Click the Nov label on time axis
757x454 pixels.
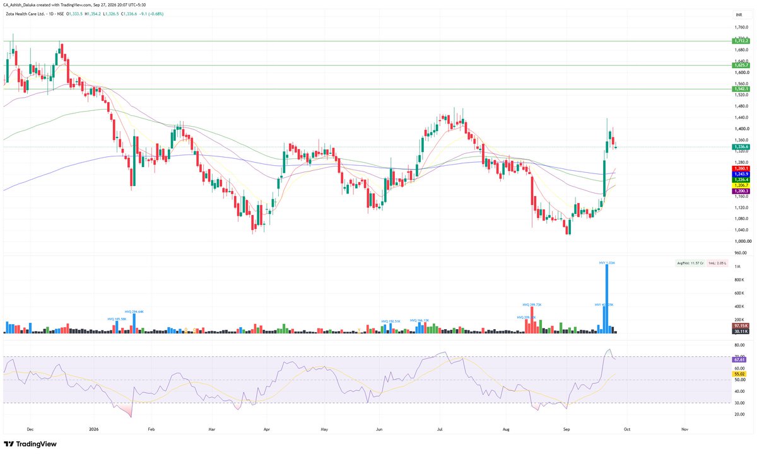point(685,428)
